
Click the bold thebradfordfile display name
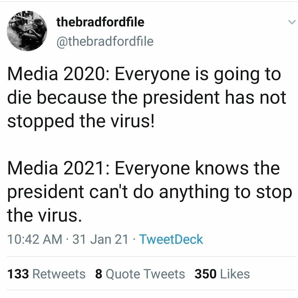(x=100, y=22)
